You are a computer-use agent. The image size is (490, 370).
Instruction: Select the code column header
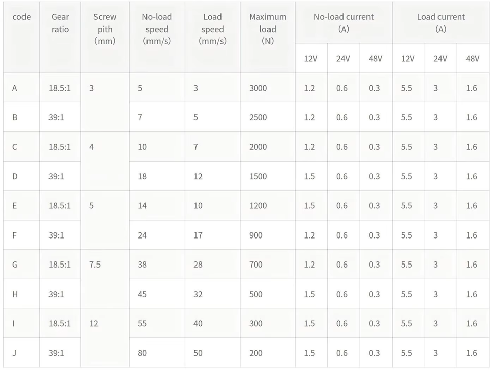coord(21,17)
